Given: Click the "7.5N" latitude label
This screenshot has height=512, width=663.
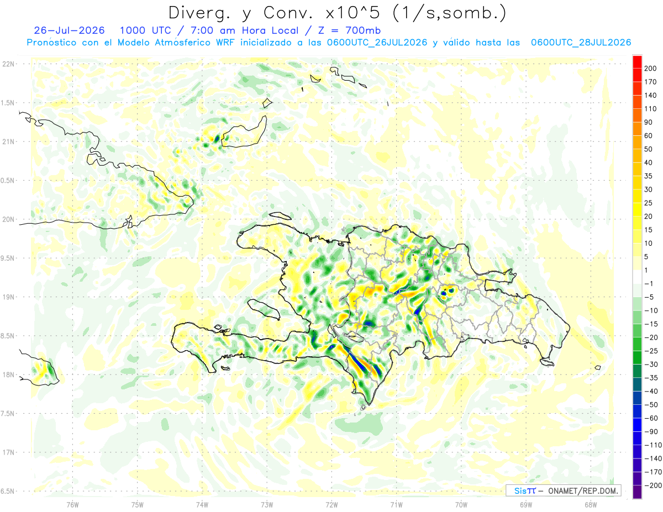Looking at the screenshot, I should (x=8, y=413).
